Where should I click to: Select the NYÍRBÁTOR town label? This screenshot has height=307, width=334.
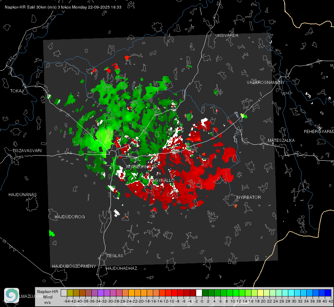coord(249,198)
